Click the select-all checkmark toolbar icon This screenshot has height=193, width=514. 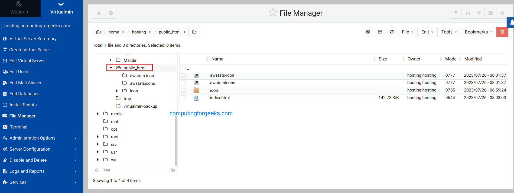(x=368, y=32)
